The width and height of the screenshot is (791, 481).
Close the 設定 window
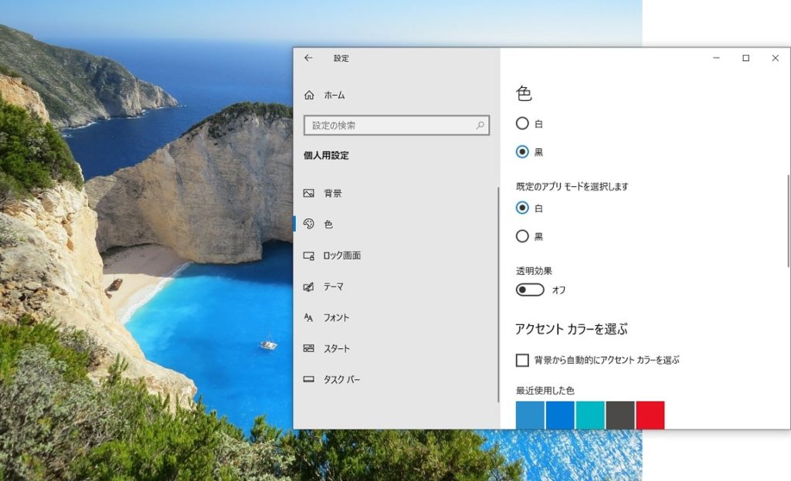coord(776,58)
